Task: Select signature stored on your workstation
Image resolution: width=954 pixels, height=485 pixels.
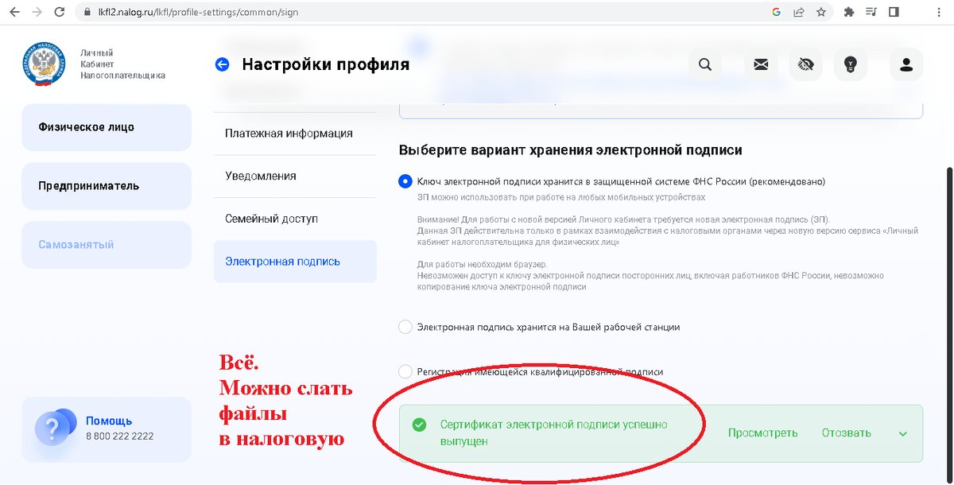Action: coord(404,327)
